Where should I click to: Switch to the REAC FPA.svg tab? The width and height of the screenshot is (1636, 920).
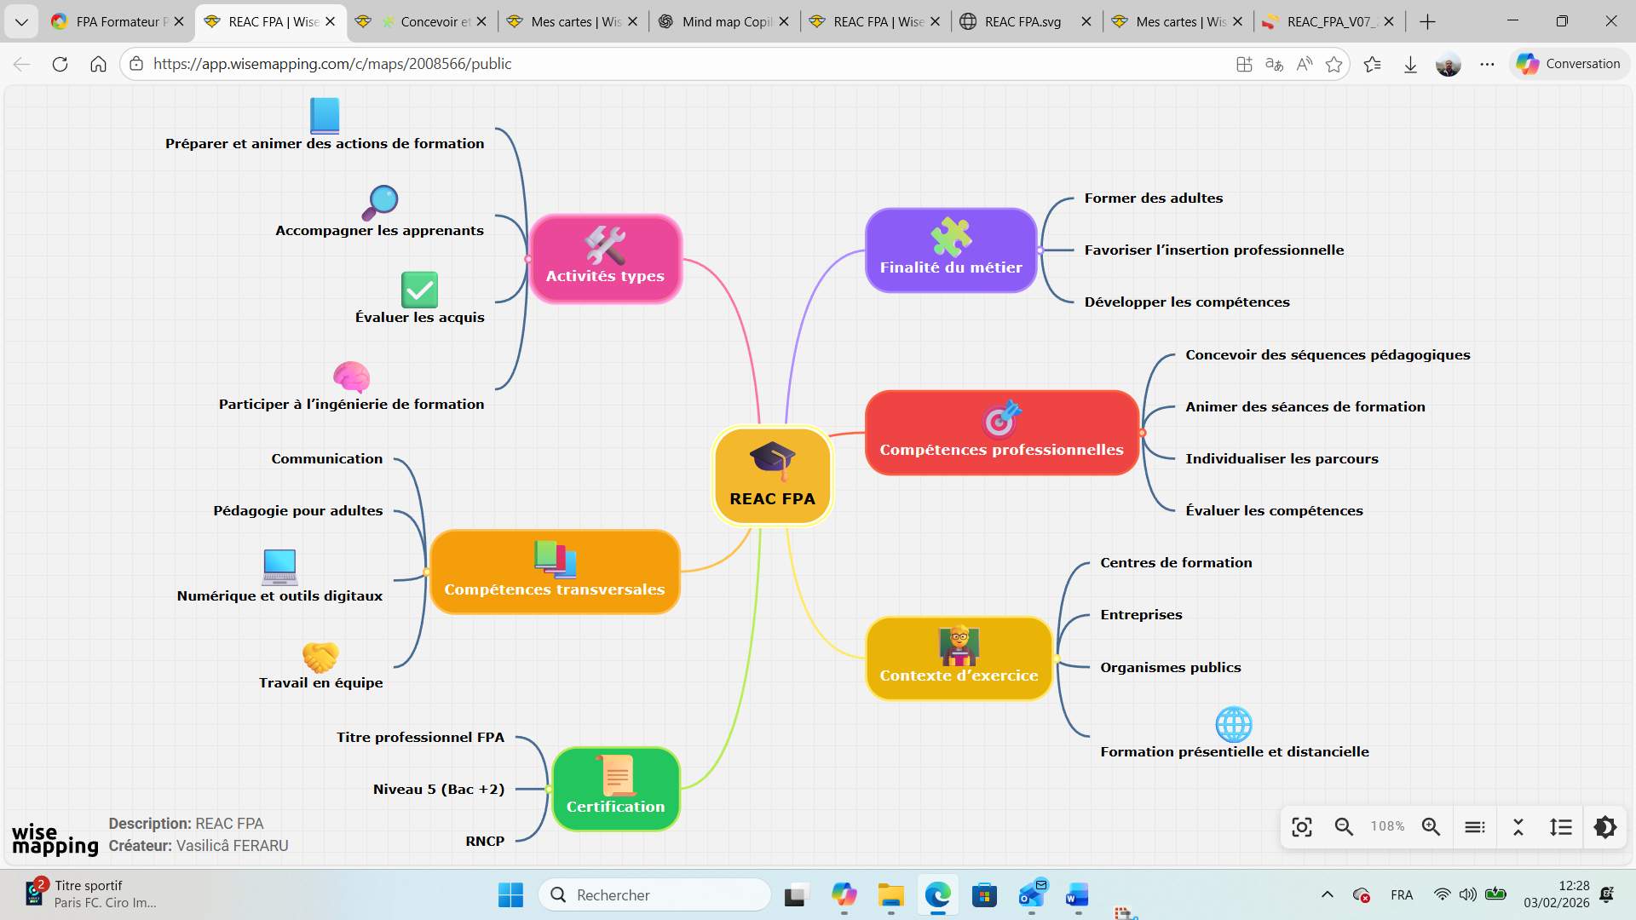point(1022,21)
